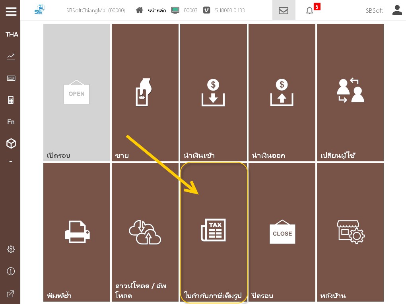Open the mail envelope inbox

point(284,11)
